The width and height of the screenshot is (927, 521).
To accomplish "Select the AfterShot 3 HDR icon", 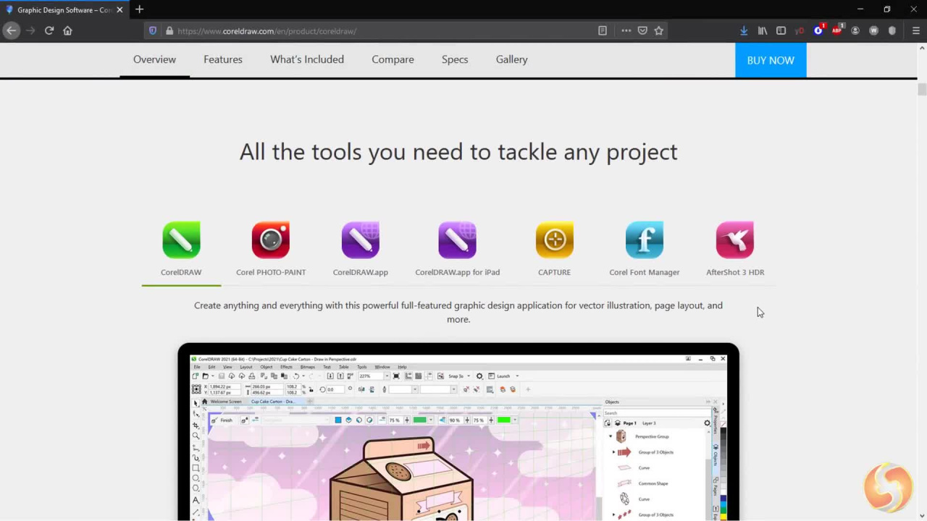I will [x=735, y=240].
